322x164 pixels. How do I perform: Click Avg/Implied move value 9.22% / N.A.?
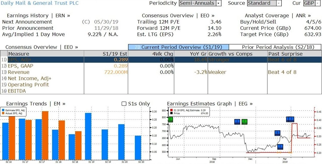[x=103, y=34]
